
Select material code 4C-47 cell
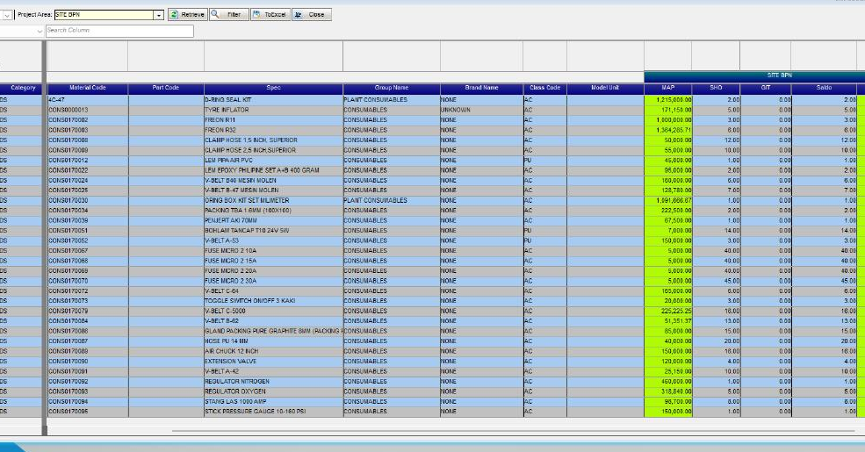88,100
